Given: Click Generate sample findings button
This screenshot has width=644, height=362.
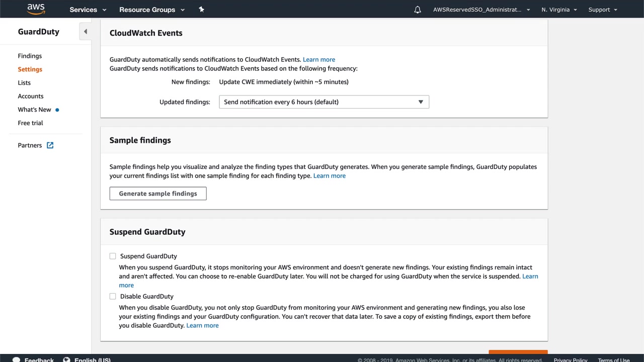Looking at the screenshot, I should [158, 194].
